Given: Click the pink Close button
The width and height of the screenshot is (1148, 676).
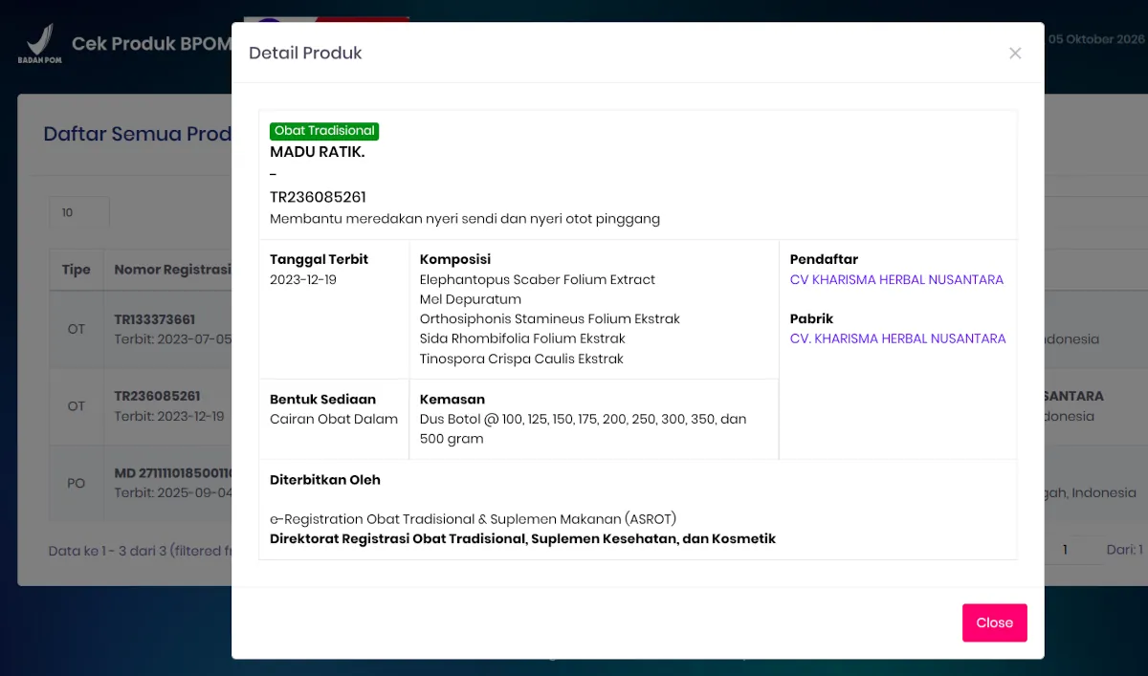Looking at the screenshot, I should pyautogui.click(x=994, y=622).
